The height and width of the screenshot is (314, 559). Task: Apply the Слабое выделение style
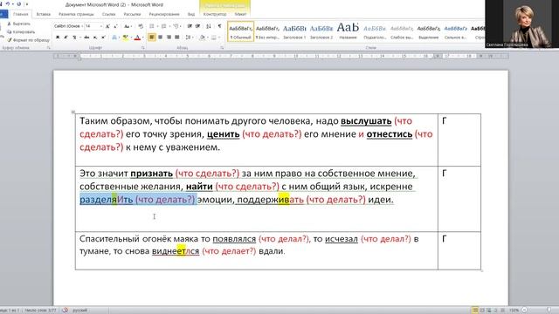coord(402,31)
